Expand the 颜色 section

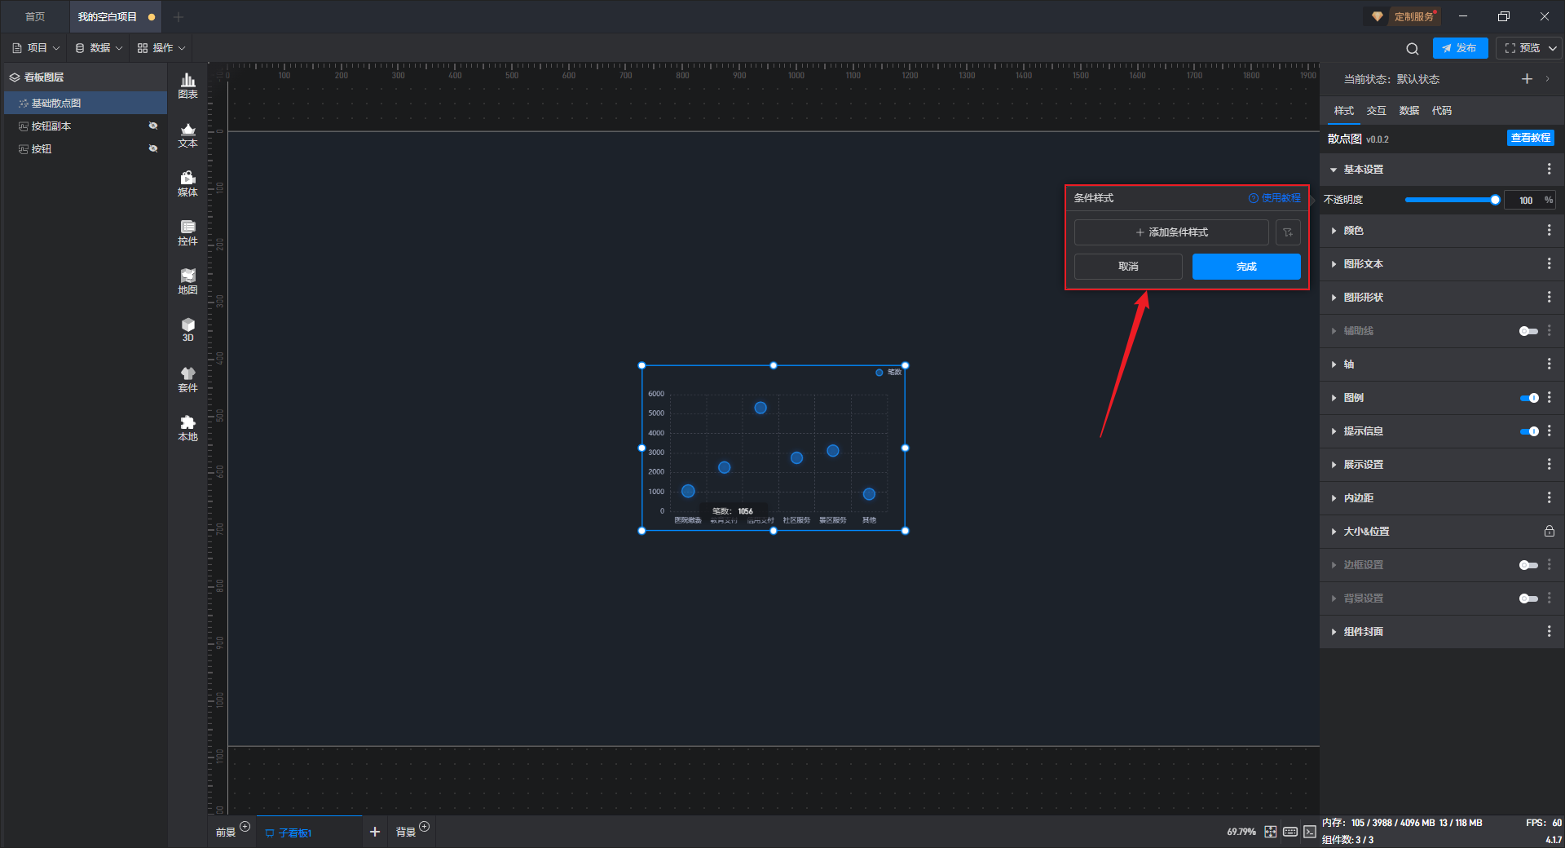(1334, 231)
